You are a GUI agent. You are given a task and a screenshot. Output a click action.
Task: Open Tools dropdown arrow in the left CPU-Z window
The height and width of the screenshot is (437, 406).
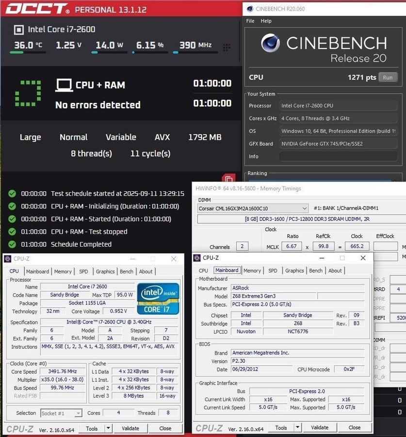click(108, 428)
